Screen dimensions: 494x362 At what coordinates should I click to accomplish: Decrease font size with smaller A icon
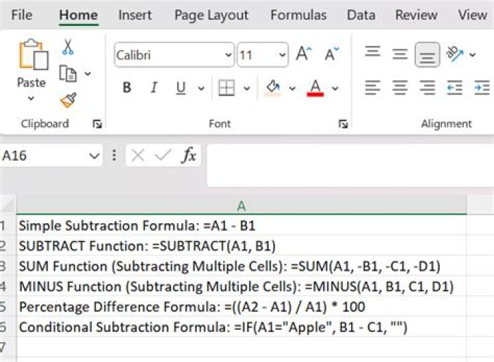[332, 54]
